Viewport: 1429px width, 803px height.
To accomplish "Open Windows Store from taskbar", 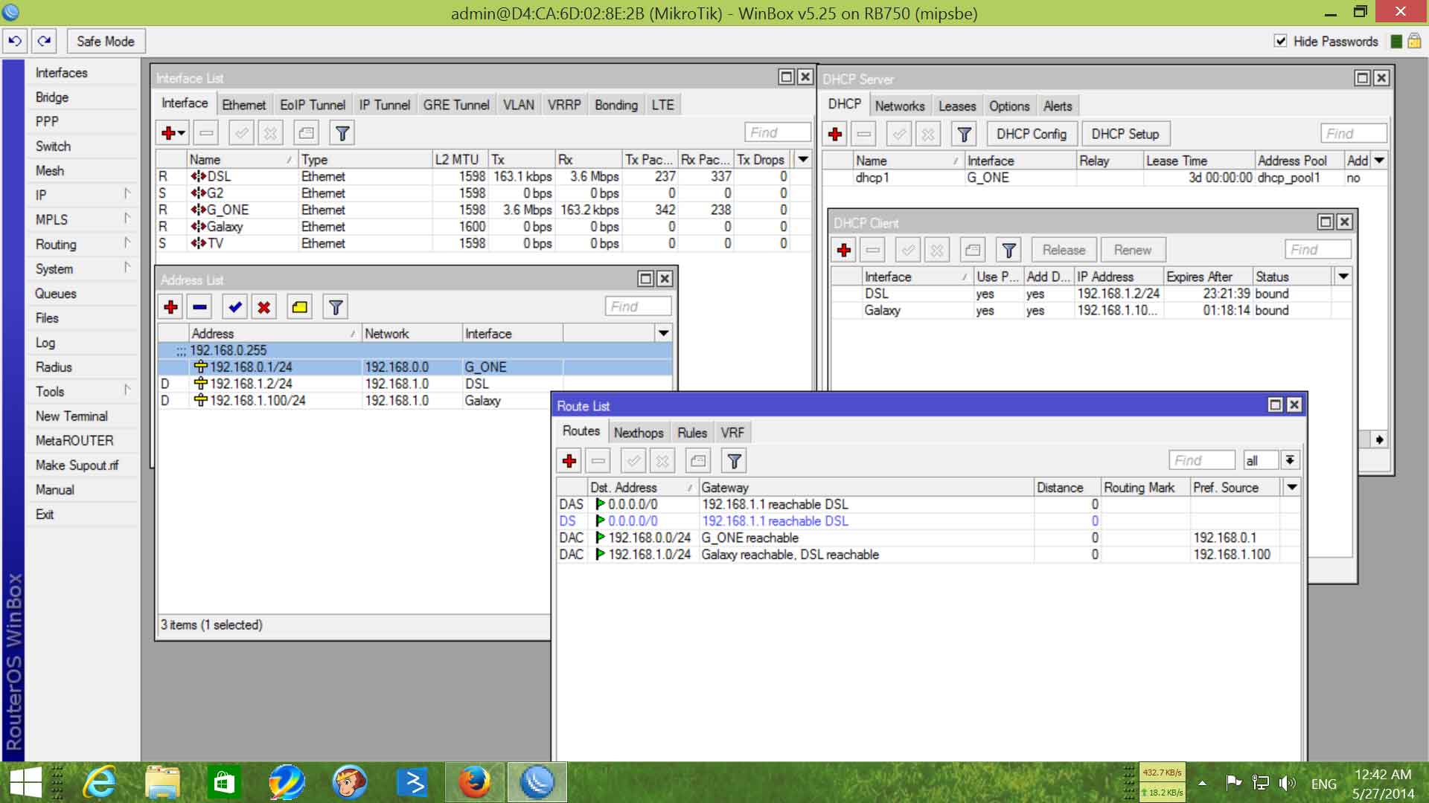I will coord(225,783).
